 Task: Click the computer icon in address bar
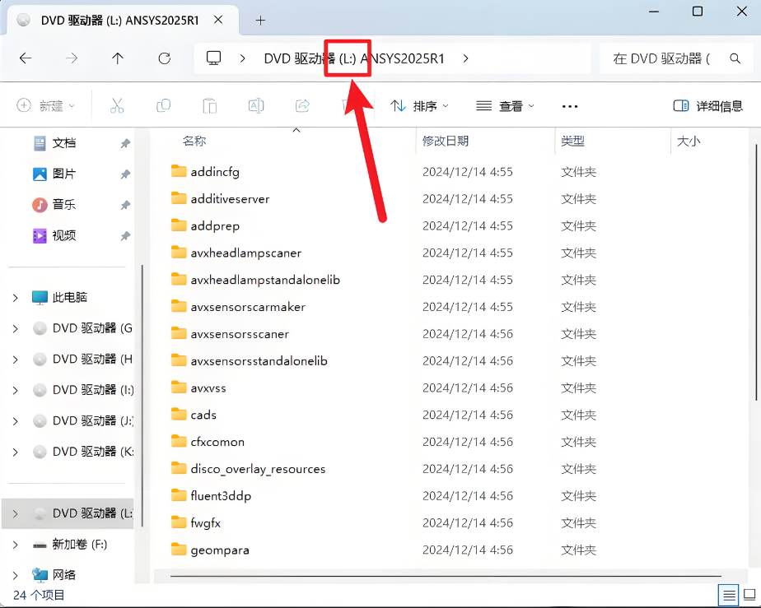pyautogui.click(x=213, y=58)
